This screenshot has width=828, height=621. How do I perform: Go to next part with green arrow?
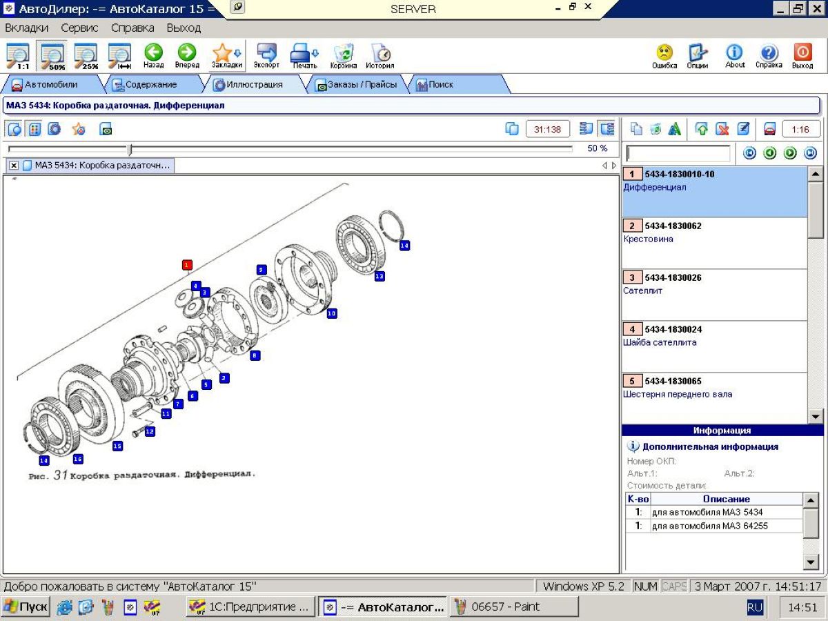point(790,153)
